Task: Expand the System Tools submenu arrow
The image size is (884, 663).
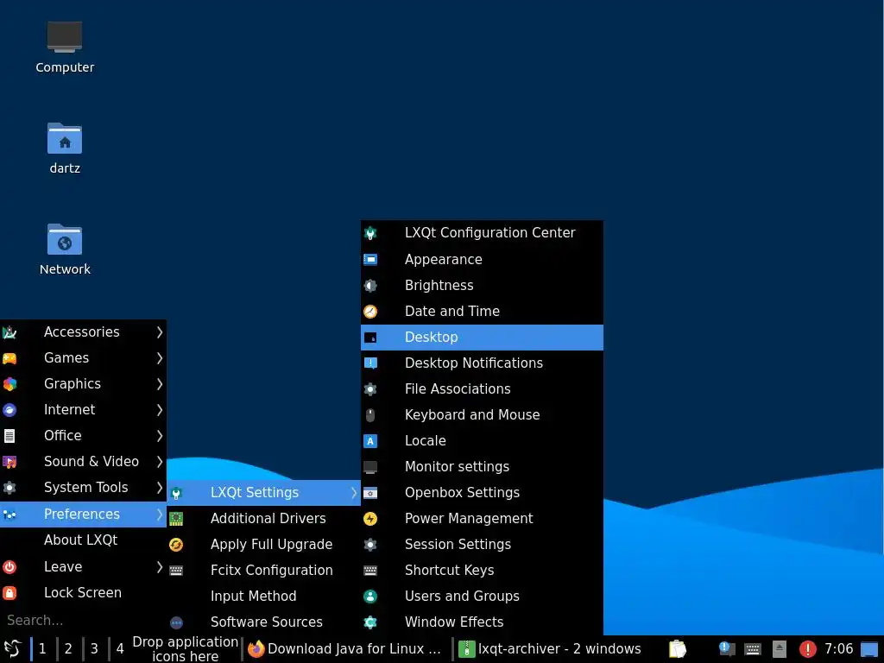Action: click(x=160, y=488)
